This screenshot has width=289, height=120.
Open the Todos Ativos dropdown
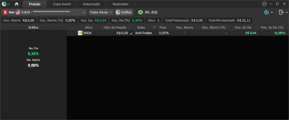click(101, 12)
